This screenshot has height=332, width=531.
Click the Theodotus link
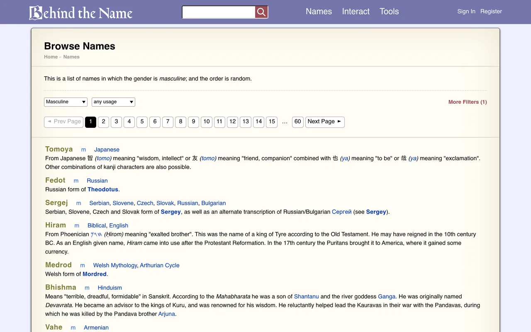click(x=103, y=190)
